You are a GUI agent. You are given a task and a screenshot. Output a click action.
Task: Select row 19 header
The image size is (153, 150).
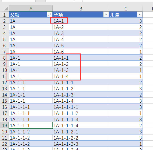click(x=4, y=125)
